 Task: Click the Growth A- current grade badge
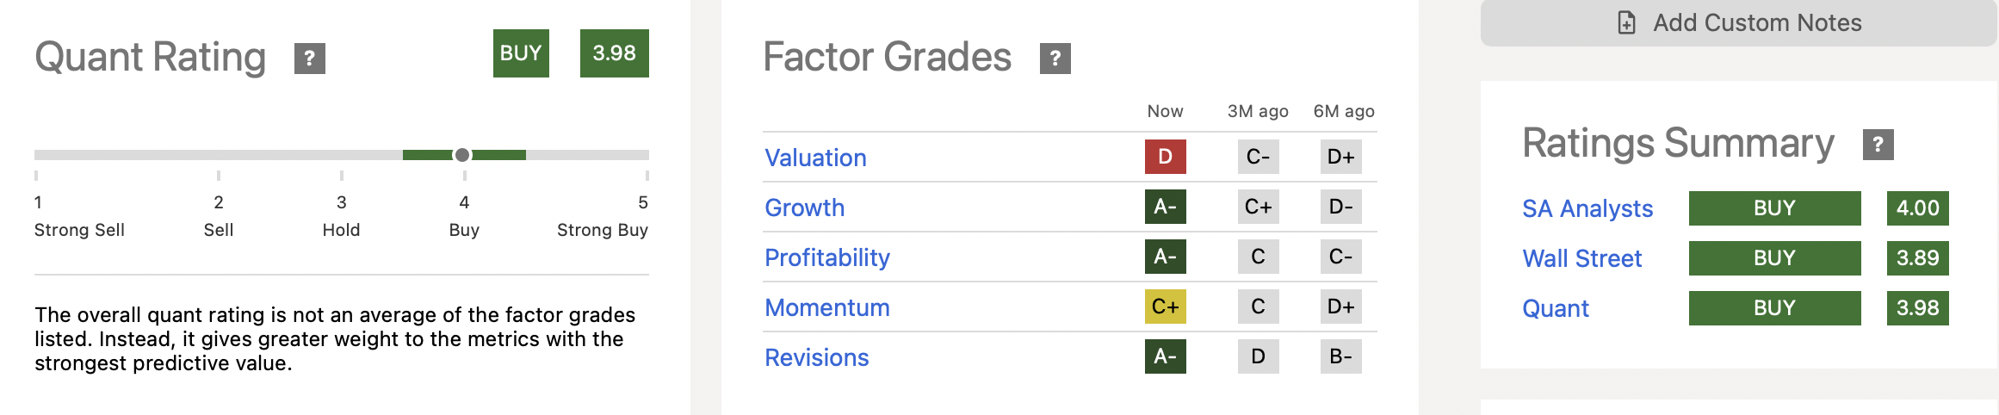coord(1165,207)
